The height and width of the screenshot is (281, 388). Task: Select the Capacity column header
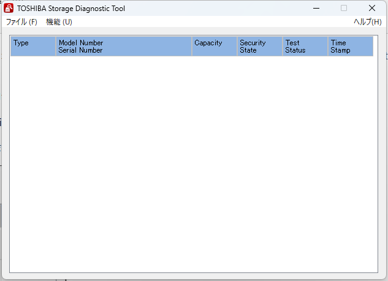[x=214, y=47]
